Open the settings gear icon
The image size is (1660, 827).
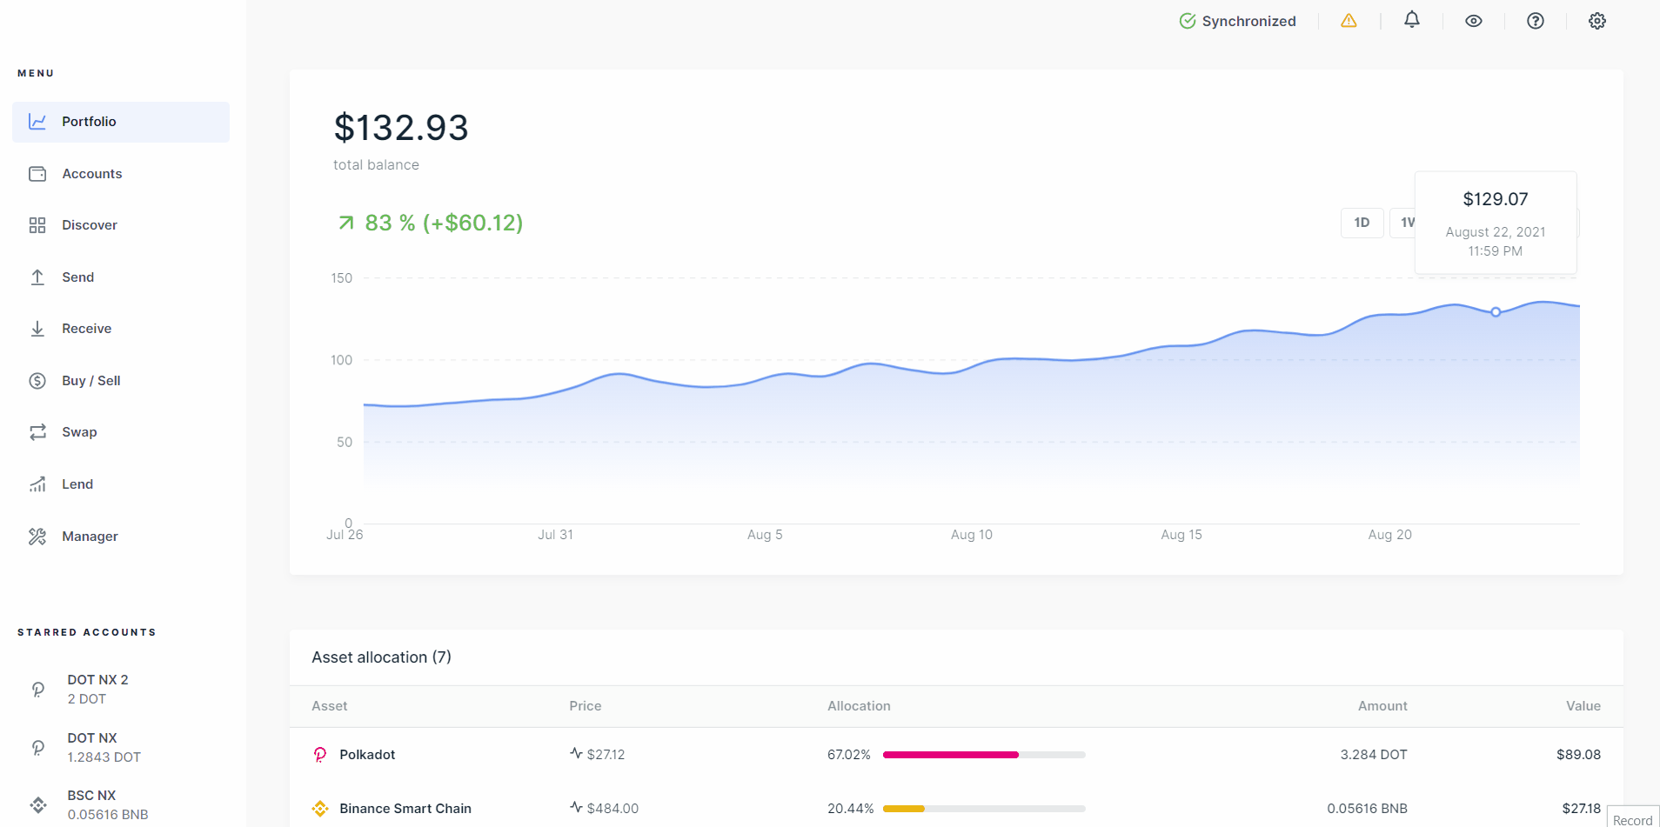1597,21
